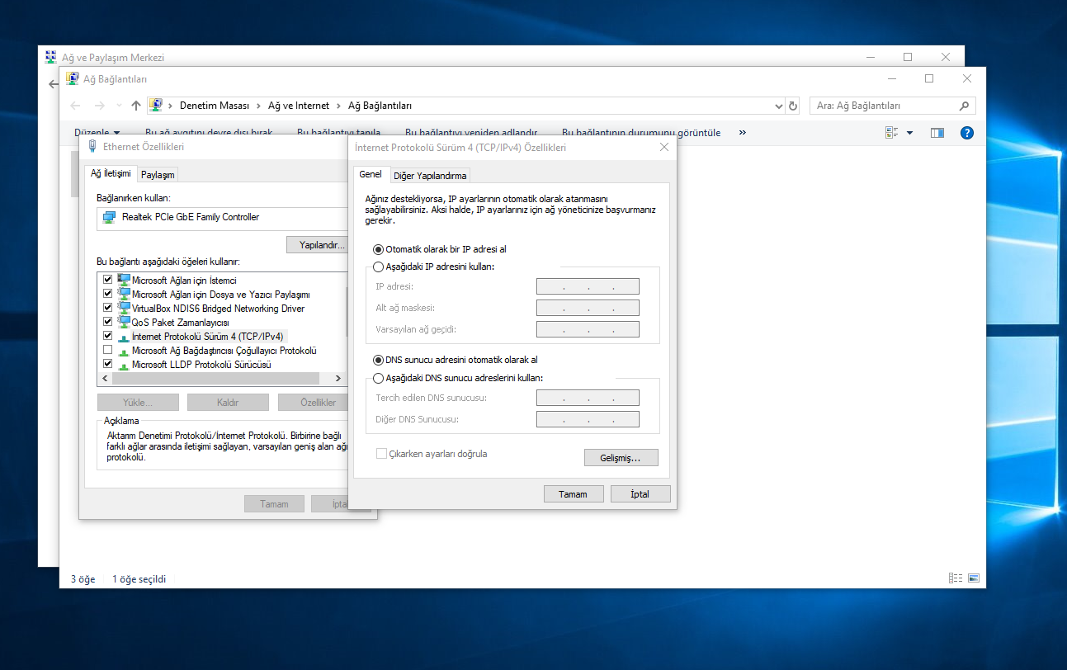Click Denetim Masası in address breadcrumb
This screenshot has height=670, width=1067.
(x=215, y=106)
